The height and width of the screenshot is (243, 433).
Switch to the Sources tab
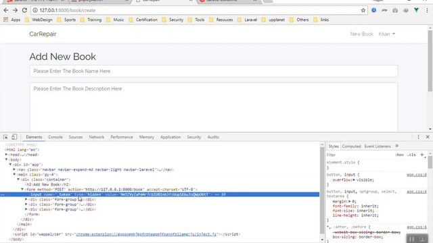coord(76,137)
